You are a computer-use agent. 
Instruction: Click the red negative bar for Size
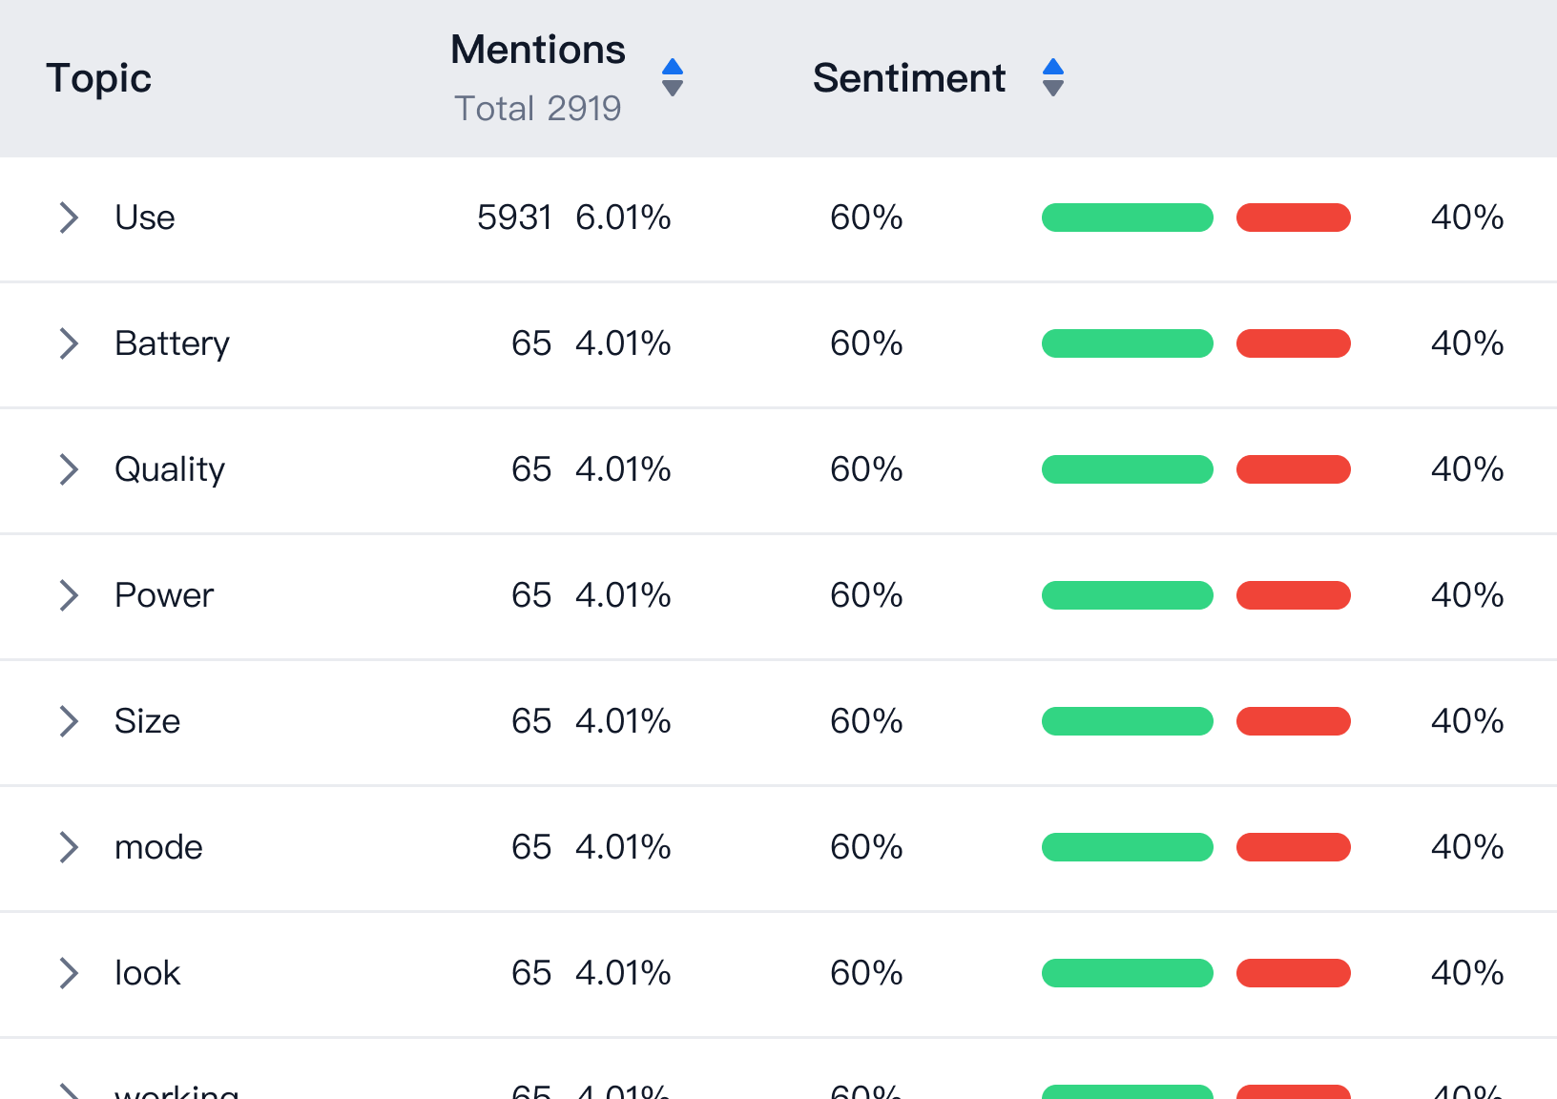1293,721
